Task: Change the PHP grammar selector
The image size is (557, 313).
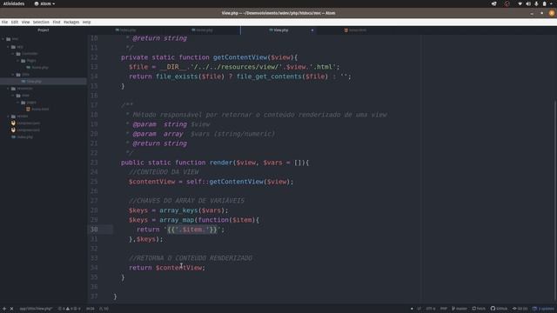Action: tap(444, 309)
